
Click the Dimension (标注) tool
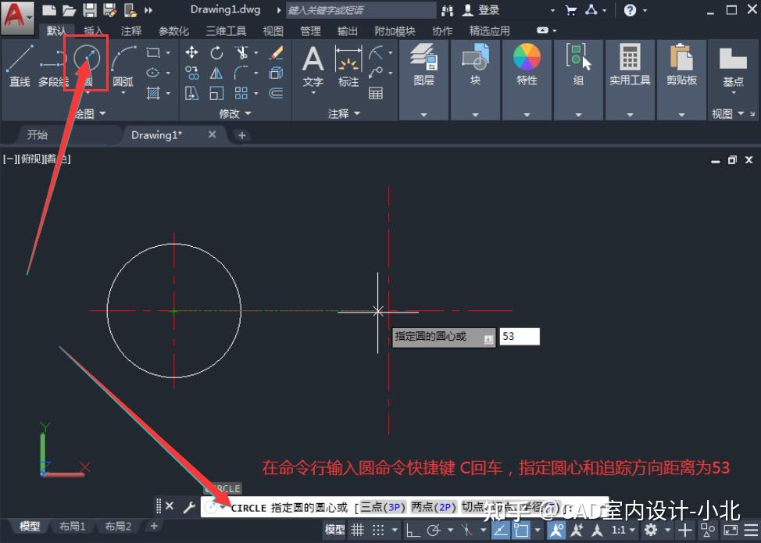(x=348, y=67)
